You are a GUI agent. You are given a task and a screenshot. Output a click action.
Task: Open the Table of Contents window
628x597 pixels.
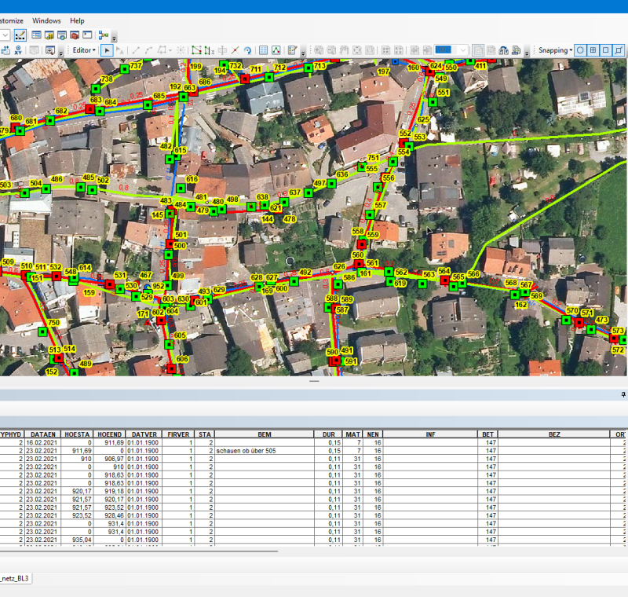click(36, 35)
